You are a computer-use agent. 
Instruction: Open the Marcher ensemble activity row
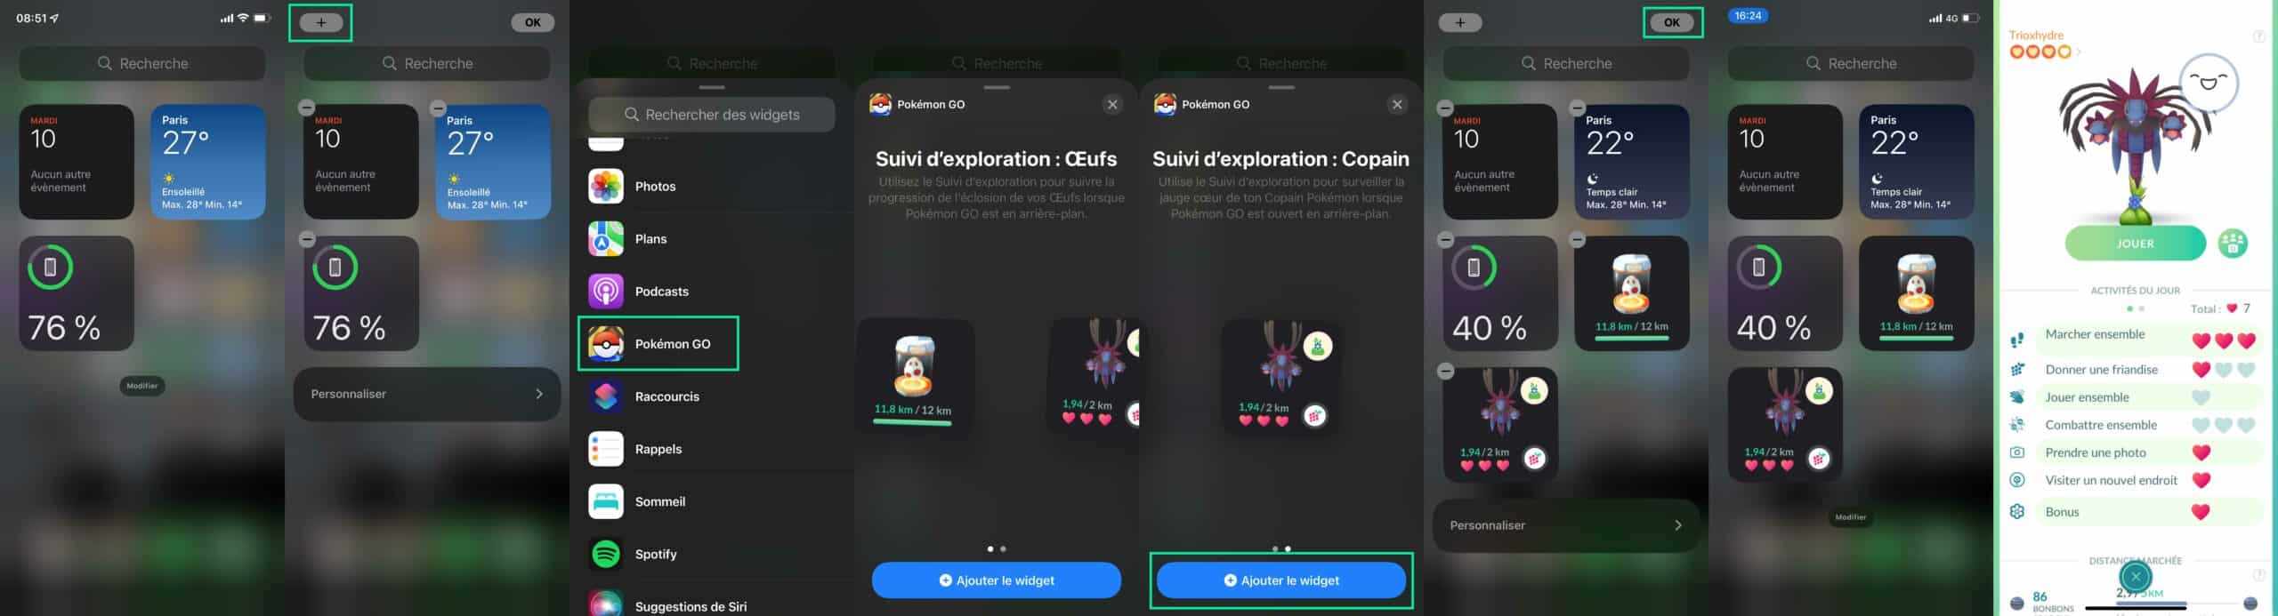(2136, 338)
